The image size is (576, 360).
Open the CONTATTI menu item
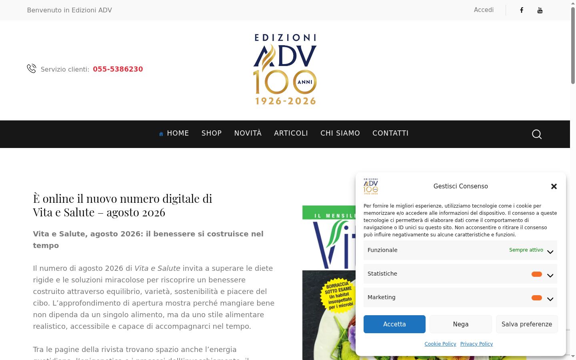(390, 133)
